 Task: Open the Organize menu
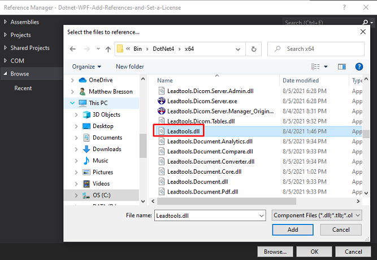tap(86, 67)
